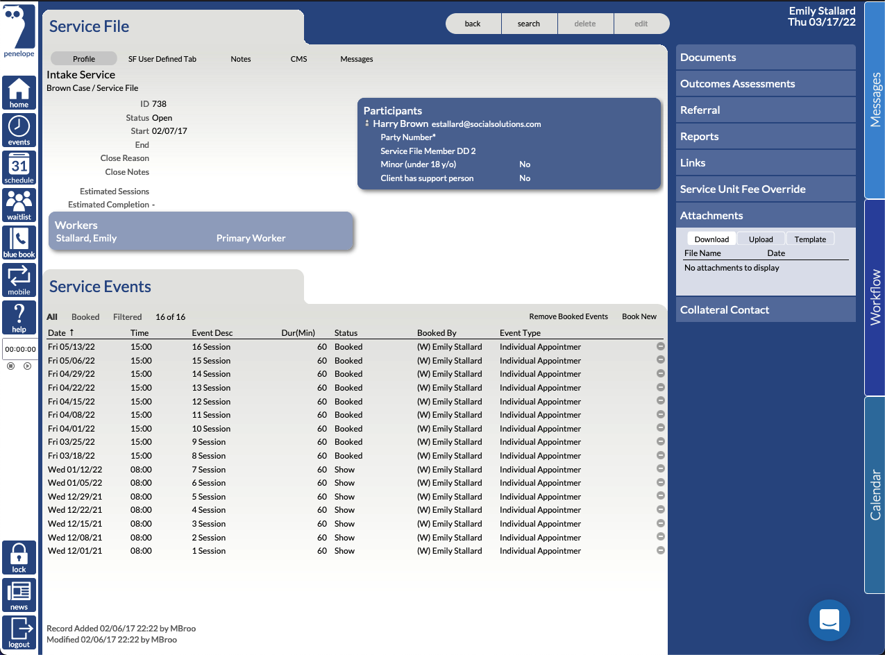Image resolution: width=885 pixels, height=655 pixels.
Task: Remove the 14 Session event row
Action: click(661, 373)
